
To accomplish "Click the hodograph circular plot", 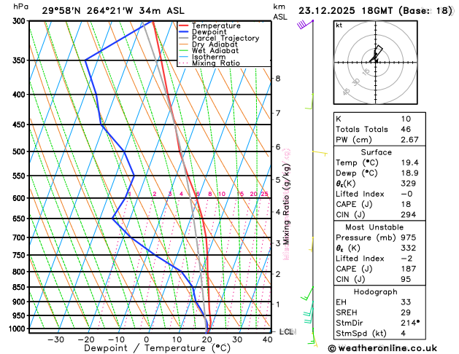I will point(376,63).
